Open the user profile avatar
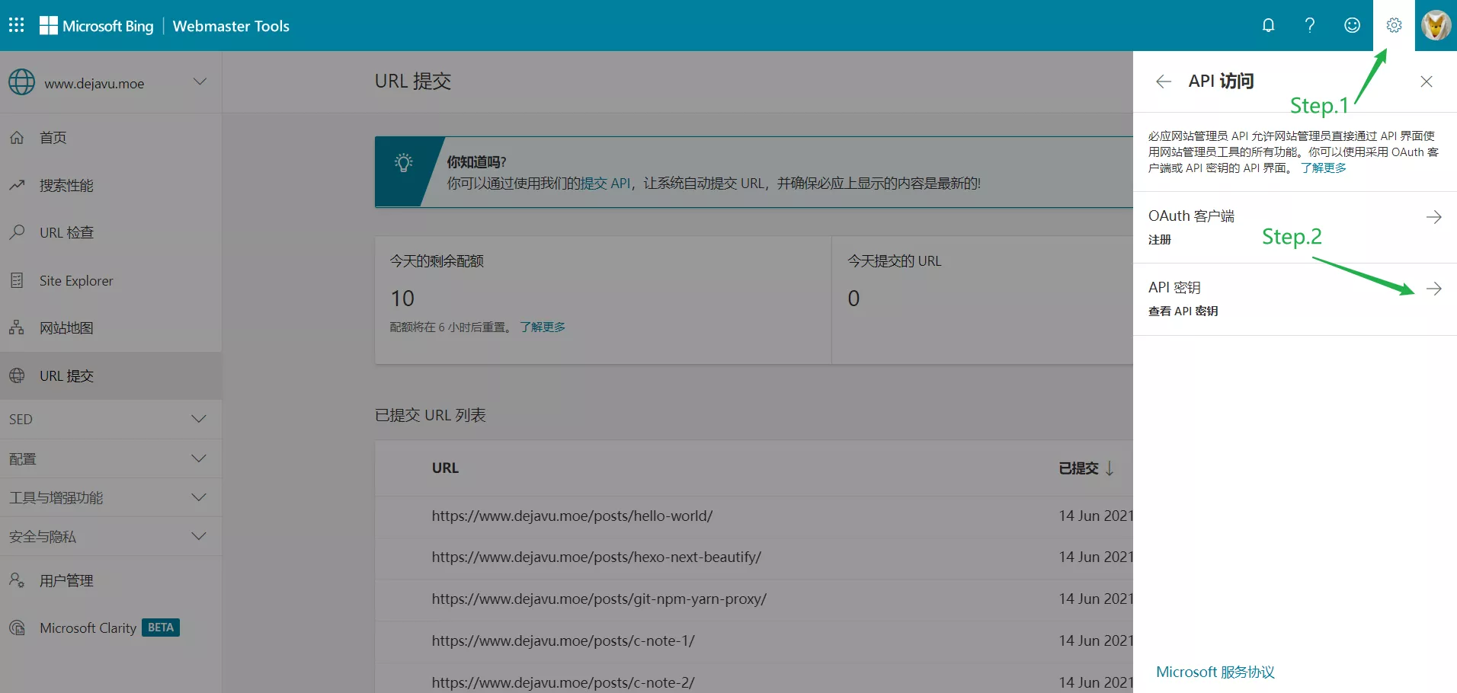Image resolution: width=1457 pixels, height=693 pixels. pos(1436,25)
